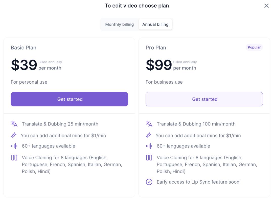The width and height of the screenshot is (273, 201).
Task: Close the plan selection dialog
Action: coord(266,6)
